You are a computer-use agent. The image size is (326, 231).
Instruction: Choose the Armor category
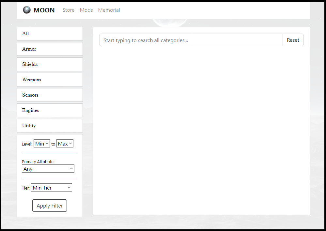[x=50, y=49]
